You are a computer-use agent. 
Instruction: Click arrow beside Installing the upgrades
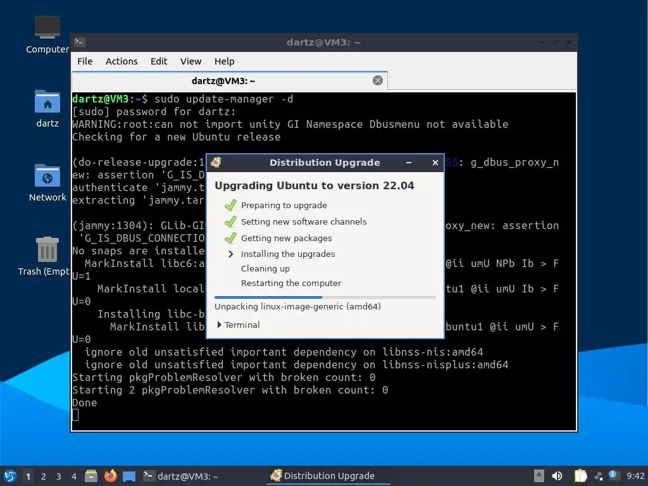230,254
